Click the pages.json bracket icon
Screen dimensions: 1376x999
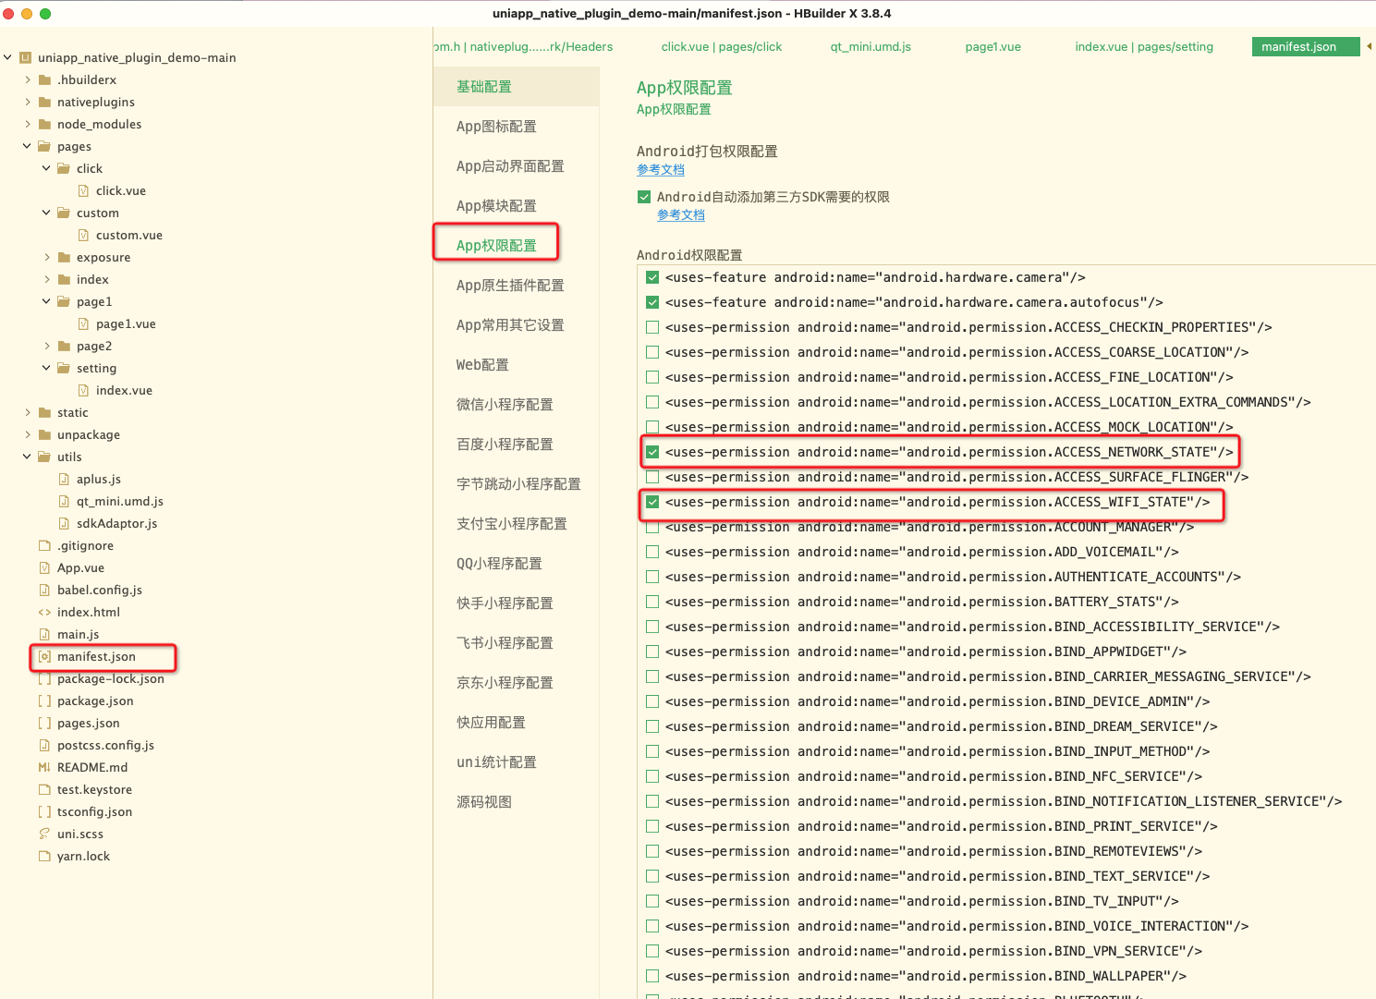[x=44, y=724]
